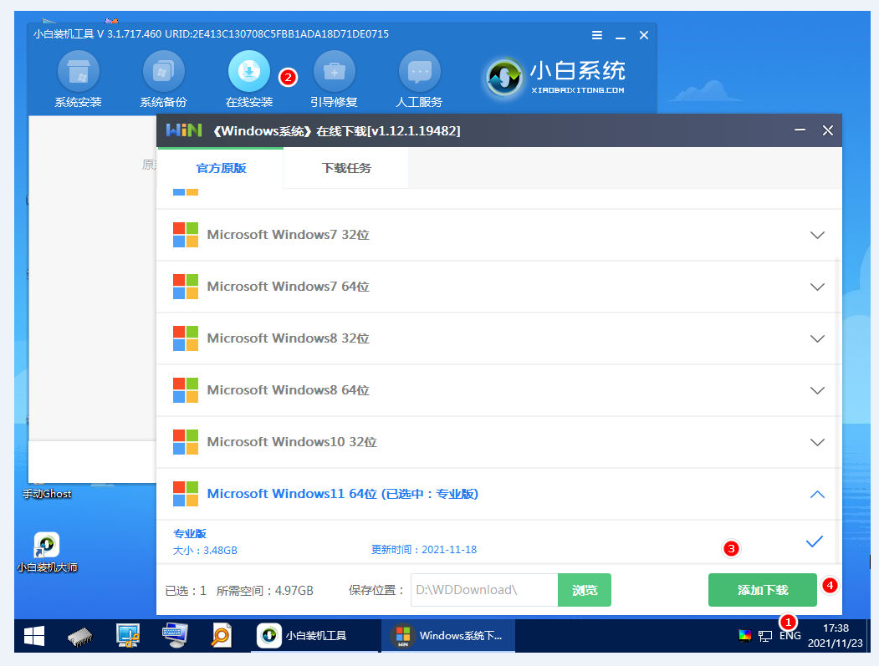Screen dimensions: 879x666
Task: Switch to Windows系统下... taskbar window
Action: [x=448, y=636]
